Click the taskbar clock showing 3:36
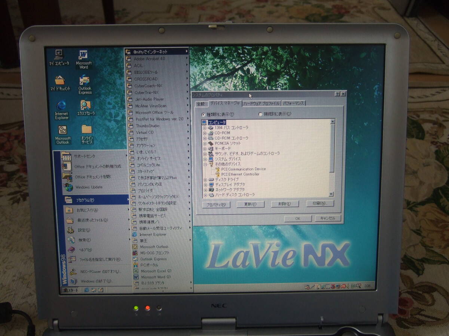Image resolution: width=449 pixels, height=336 pixels. pos(367,286)
